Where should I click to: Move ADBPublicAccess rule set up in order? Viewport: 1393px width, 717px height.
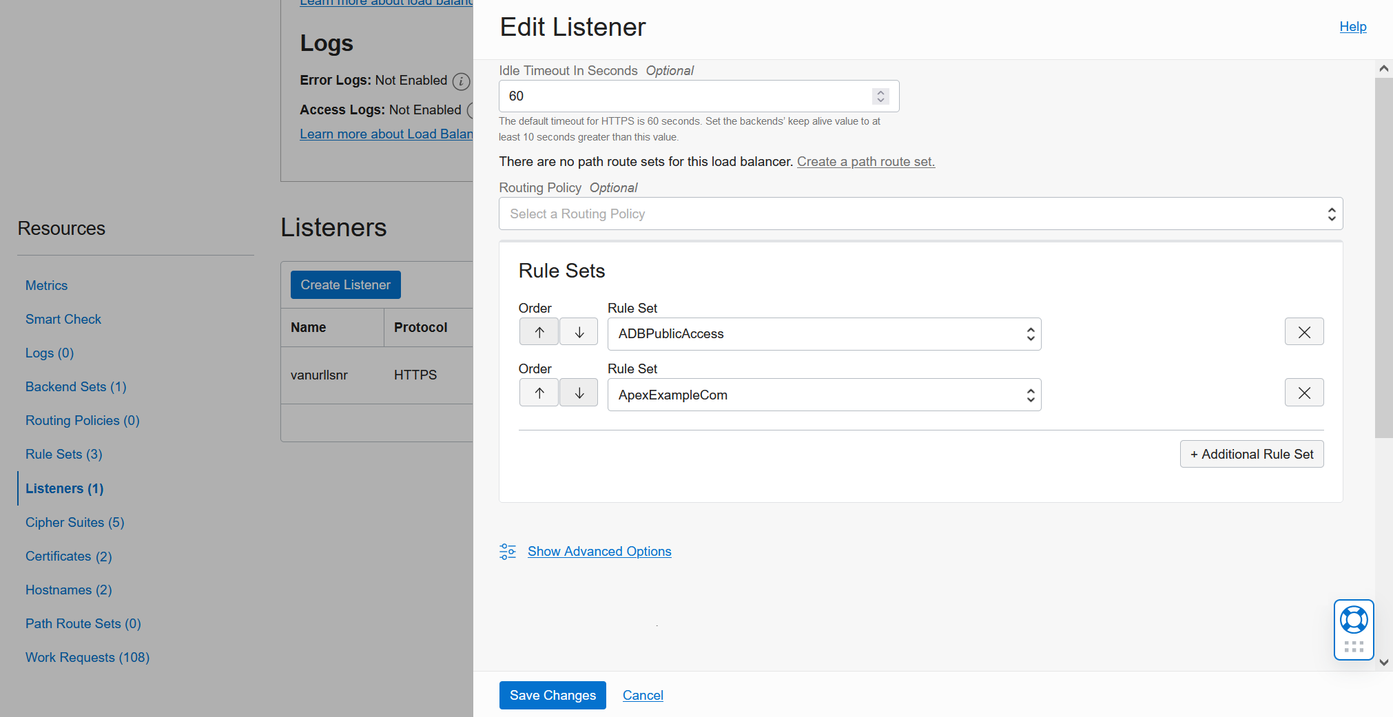pyautogui.click(x=539, y=332)
